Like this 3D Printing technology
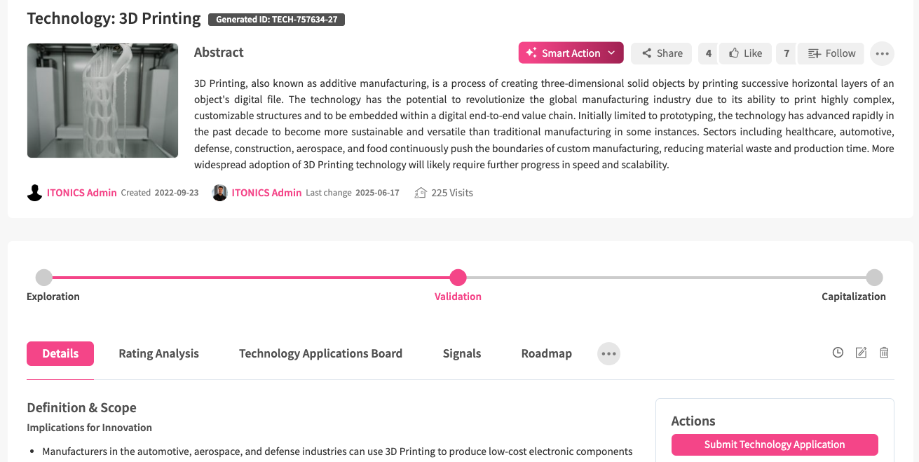The width and height of the screenshot is (919, 462). coord(745,53)
